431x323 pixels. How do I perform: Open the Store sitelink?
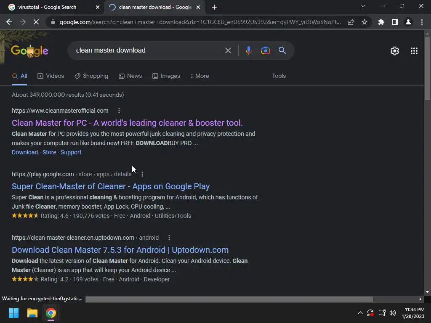(49, 152)
